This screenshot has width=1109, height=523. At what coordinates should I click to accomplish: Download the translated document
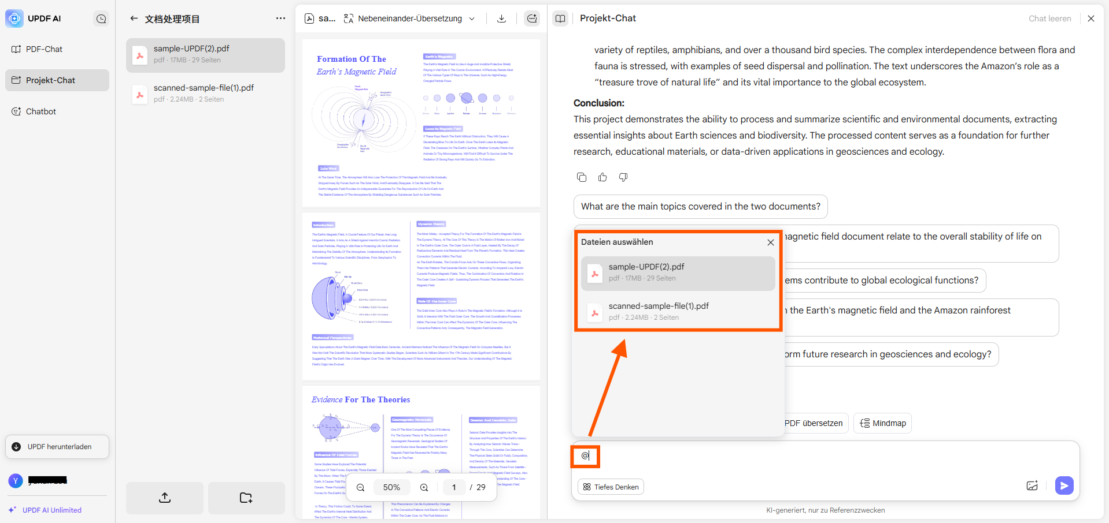pyautogui.click(x=501, y=18)
